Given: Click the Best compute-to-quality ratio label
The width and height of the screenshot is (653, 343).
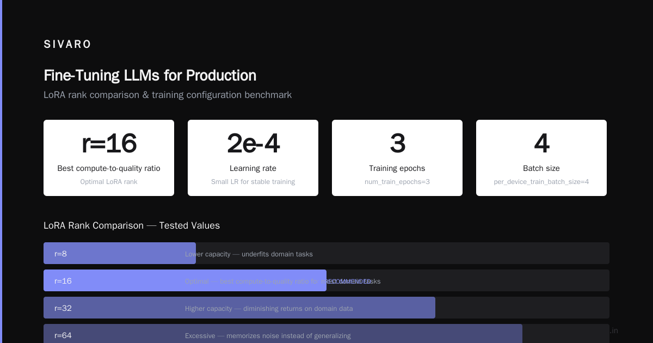Looking at the screenshot, I should click(109, 168).
